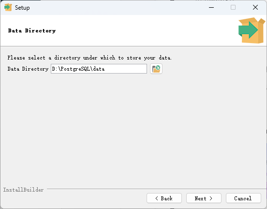Close the Setup installer window
This screenshot has height=209, width=267.
point(255,7)
